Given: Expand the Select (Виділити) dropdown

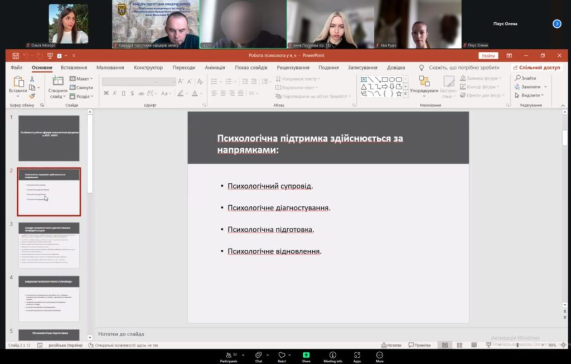Looking at the screenshot, I should pyautogui.click(x=531, y=95).
